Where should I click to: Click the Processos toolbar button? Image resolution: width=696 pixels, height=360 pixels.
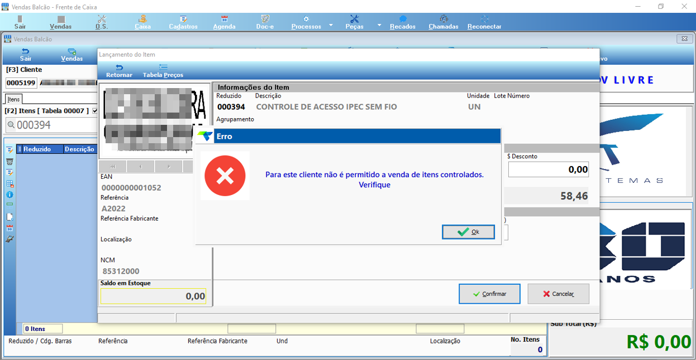tap(306, 22)
